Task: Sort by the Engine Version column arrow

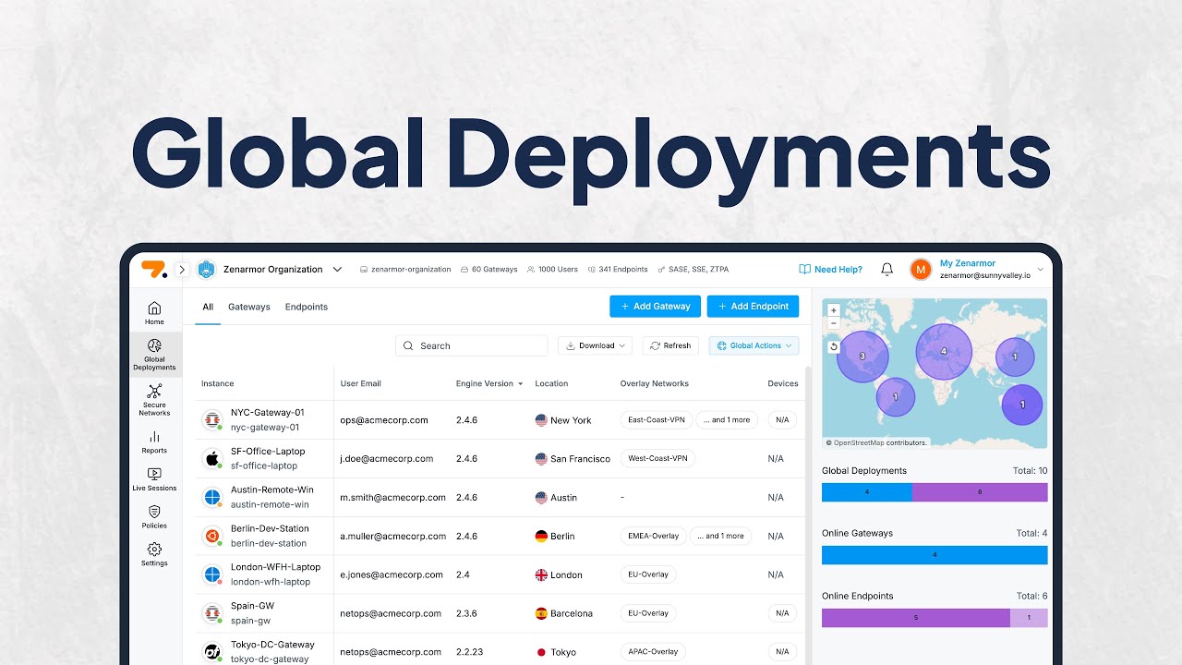Action: click(520, 383)
